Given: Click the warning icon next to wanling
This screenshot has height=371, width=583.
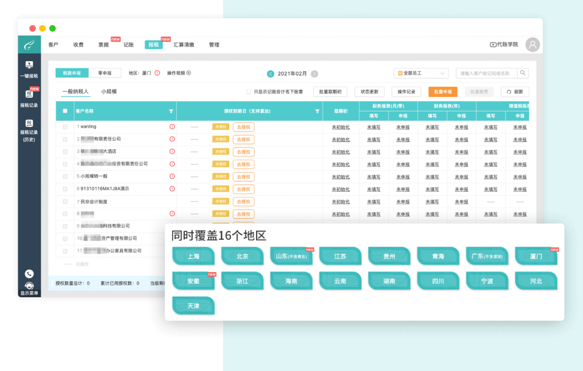Looking at the screenshot, I should [x=172, y=127].
